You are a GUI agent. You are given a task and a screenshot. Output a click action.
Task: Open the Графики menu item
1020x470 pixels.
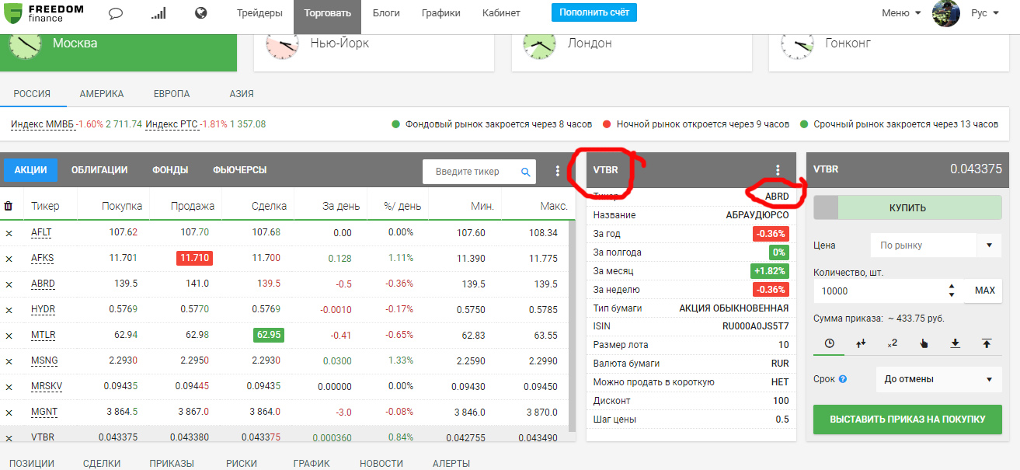[441, 13]
